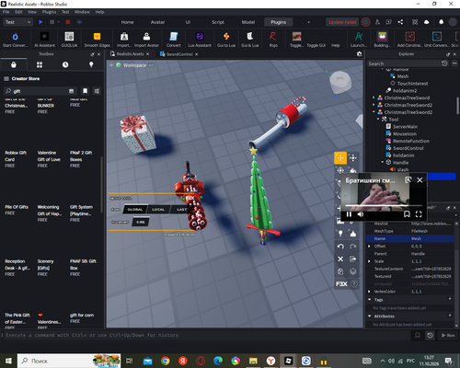Open Google Chrome from the taskbar

click(165, 361)
